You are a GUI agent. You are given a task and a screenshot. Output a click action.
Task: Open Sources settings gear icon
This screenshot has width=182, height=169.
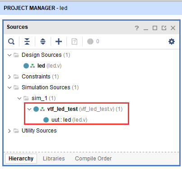point(172,41)
